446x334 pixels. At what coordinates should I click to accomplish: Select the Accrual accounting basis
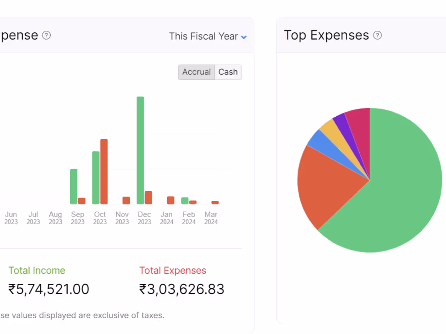196,72
